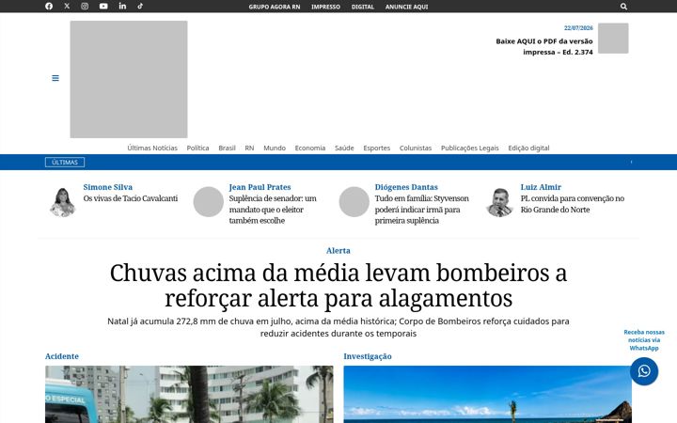Read 'PL convida para convenção' column
The width and height of the screenshot is (677, 423).
tap(572, 204)
